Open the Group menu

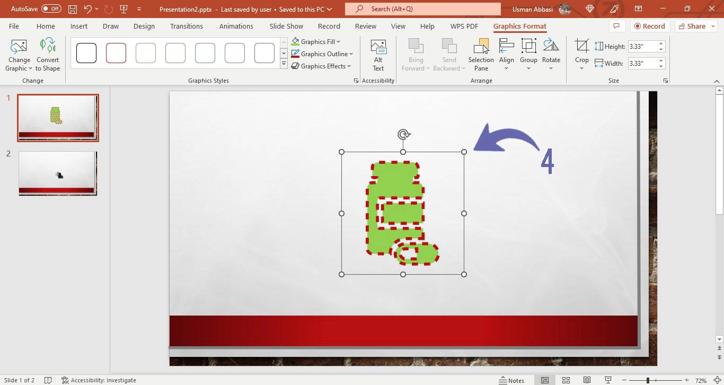tap(528, 55)
